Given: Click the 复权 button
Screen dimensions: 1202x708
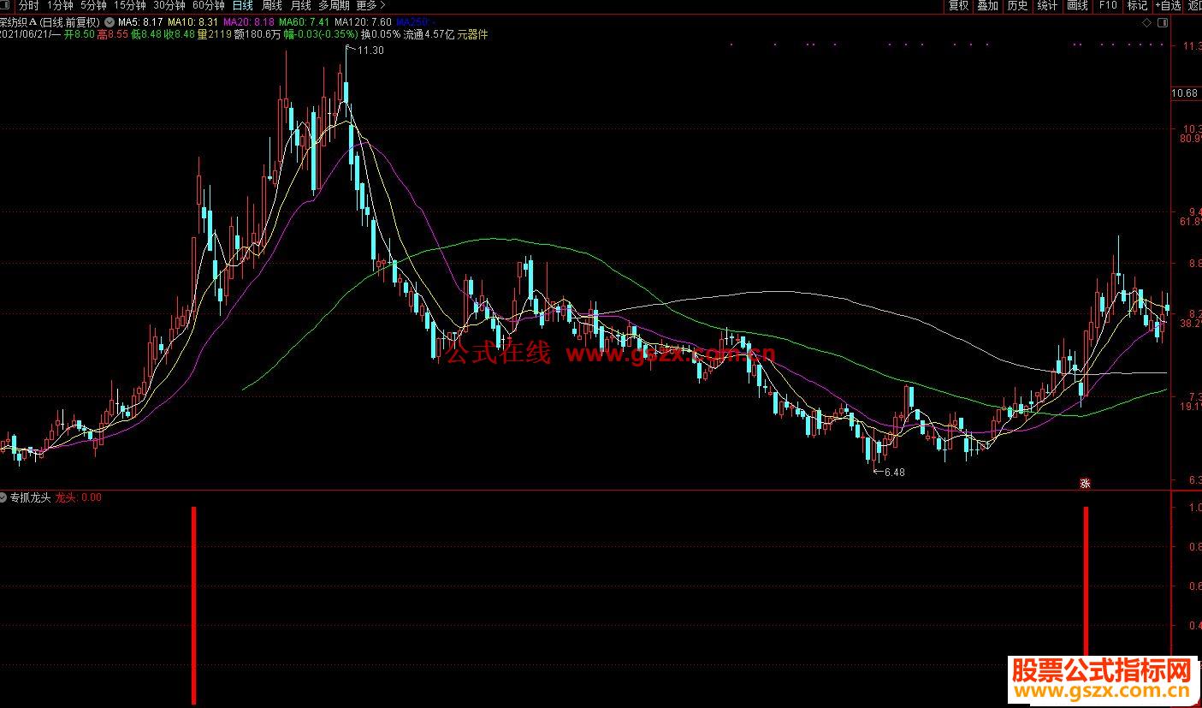Looking at the screenshot, I should pyautogui.click(x=958, y=5).
